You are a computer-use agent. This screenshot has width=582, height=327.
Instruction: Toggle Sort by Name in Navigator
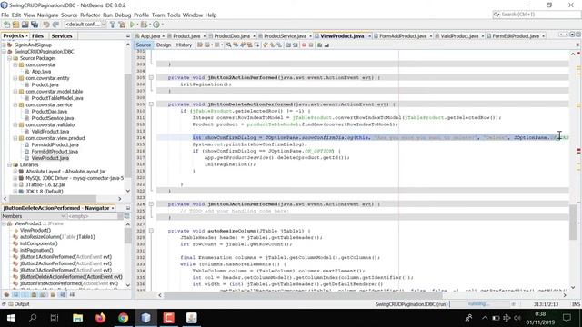(63, 294)
